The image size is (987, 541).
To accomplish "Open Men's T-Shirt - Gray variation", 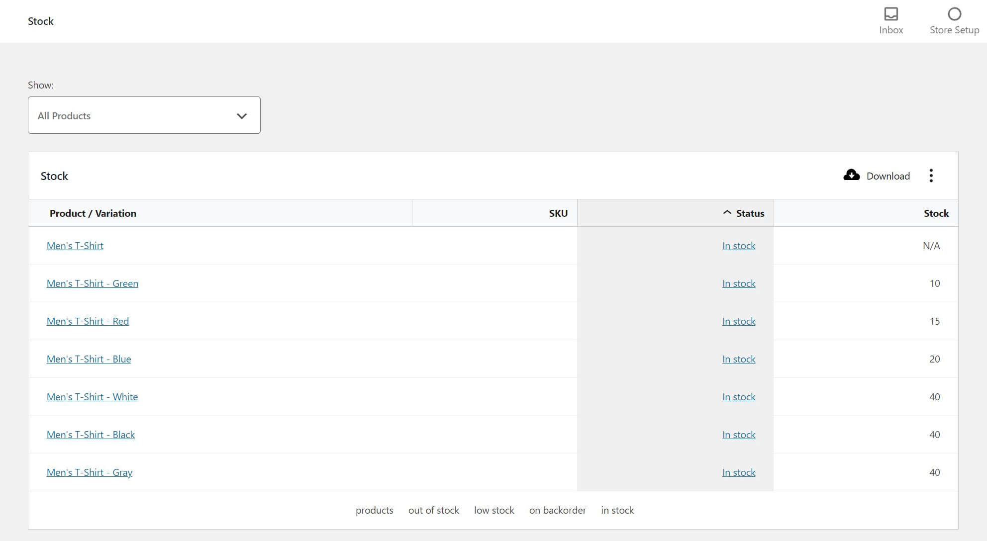I will 89,472.
